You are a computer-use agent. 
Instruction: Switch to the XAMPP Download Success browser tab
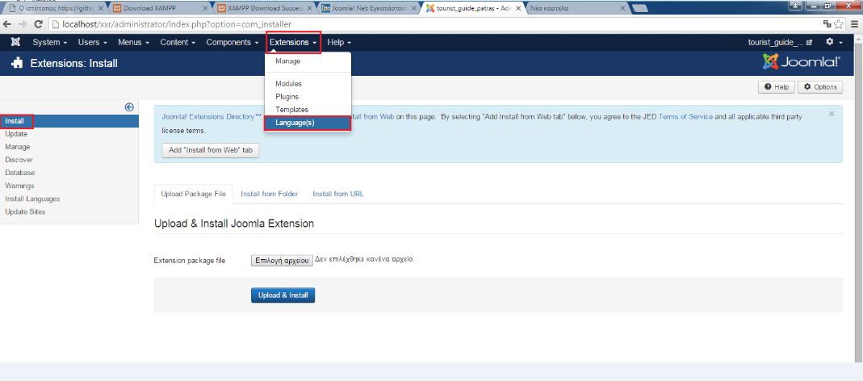(264, 9)
